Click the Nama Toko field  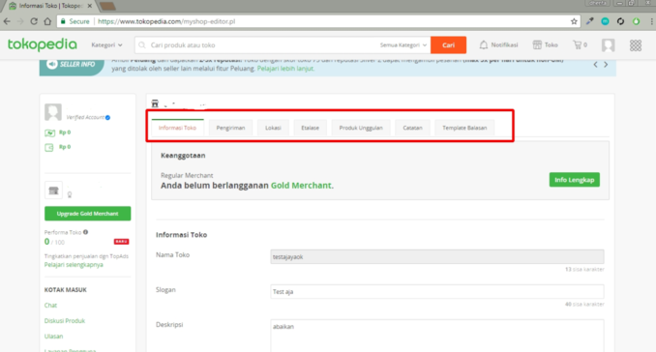click(437, 256)
